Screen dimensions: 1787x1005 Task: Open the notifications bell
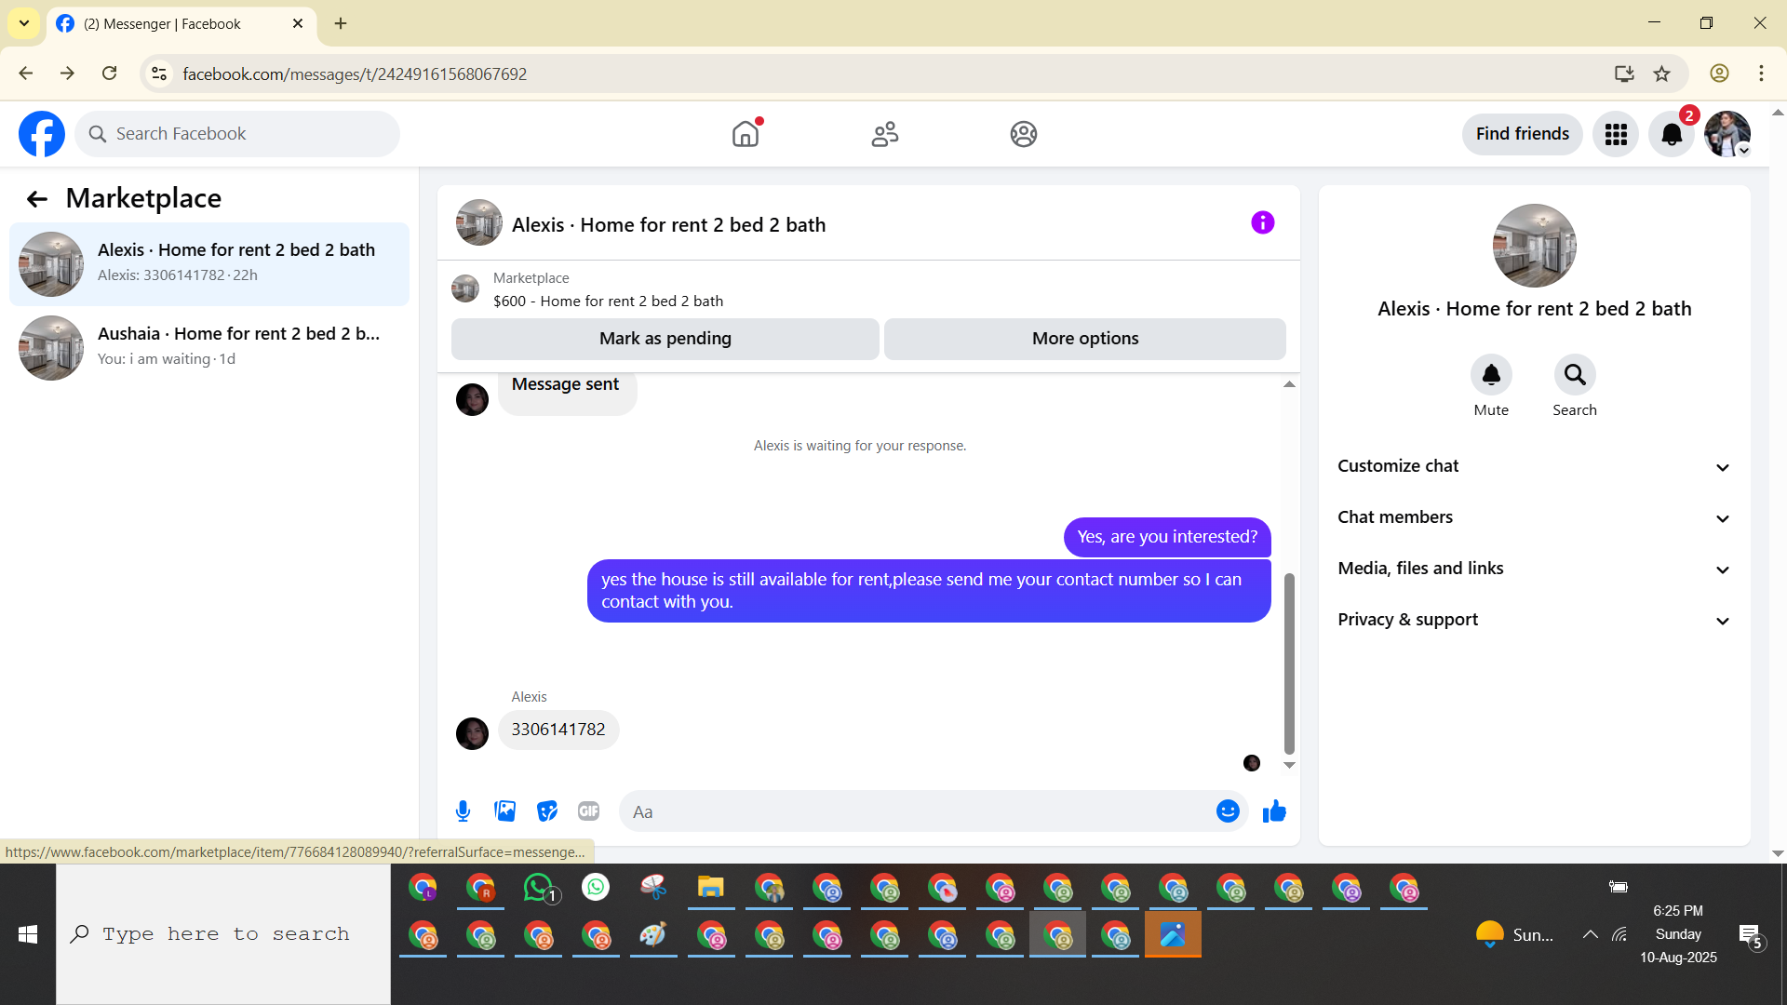tap(1672, 135)
